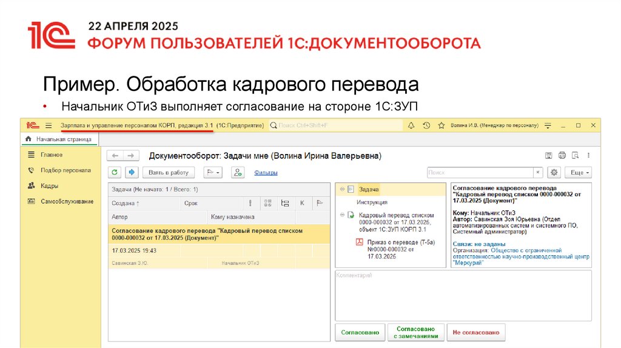Click the document icon of Кадровый перевод списком

pos(351,215)
